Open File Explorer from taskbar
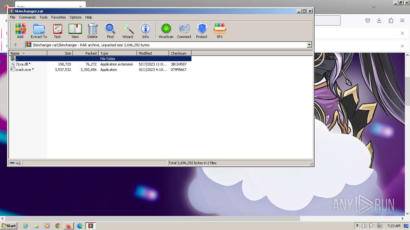The height and width of the screenshot is (230, 410). (x=36, y=226)
